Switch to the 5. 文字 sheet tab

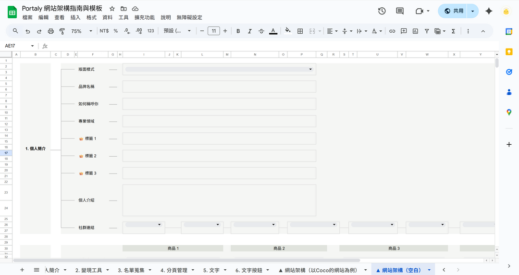point(211,270)
